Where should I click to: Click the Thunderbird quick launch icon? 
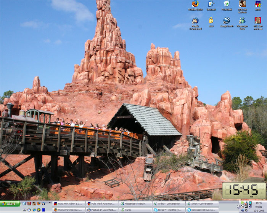click(43, 203)
